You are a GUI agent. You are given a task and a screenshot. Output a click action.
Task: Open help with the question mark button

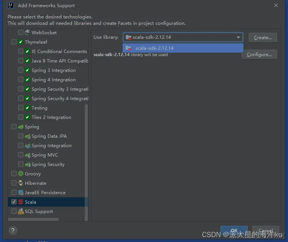[x=13, y=230]
